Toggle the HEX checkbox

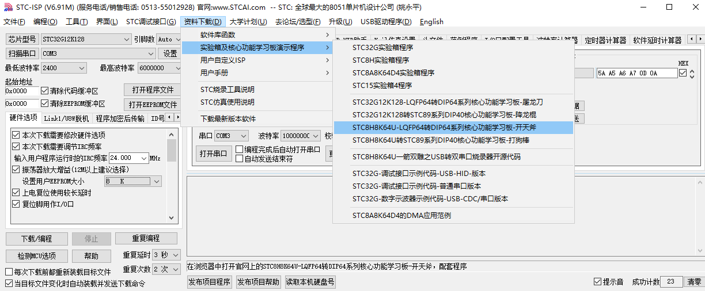pyautogui.click(x=683, y=73)
